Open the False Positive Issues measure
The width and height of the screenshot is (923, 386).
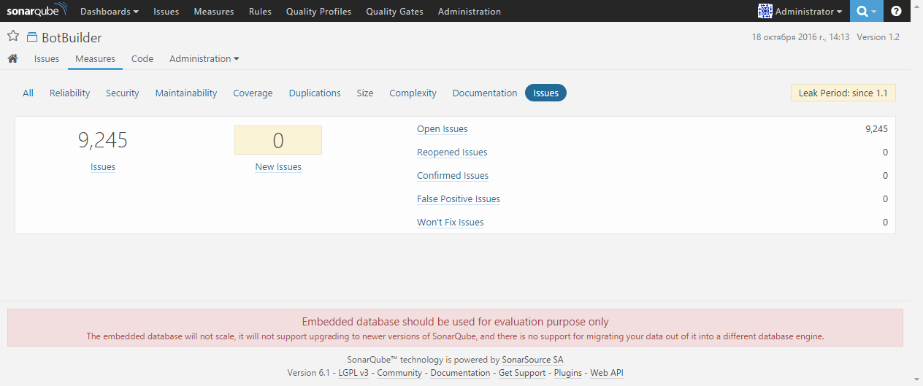(459, 199)
